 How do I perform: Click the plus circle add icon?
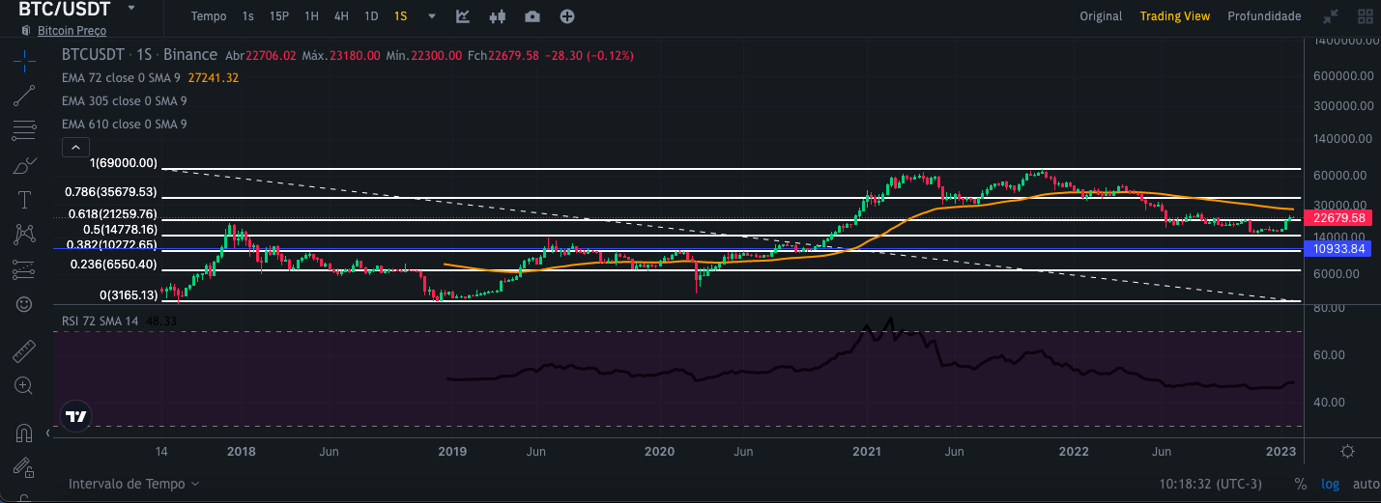click(x=567, y=16)
